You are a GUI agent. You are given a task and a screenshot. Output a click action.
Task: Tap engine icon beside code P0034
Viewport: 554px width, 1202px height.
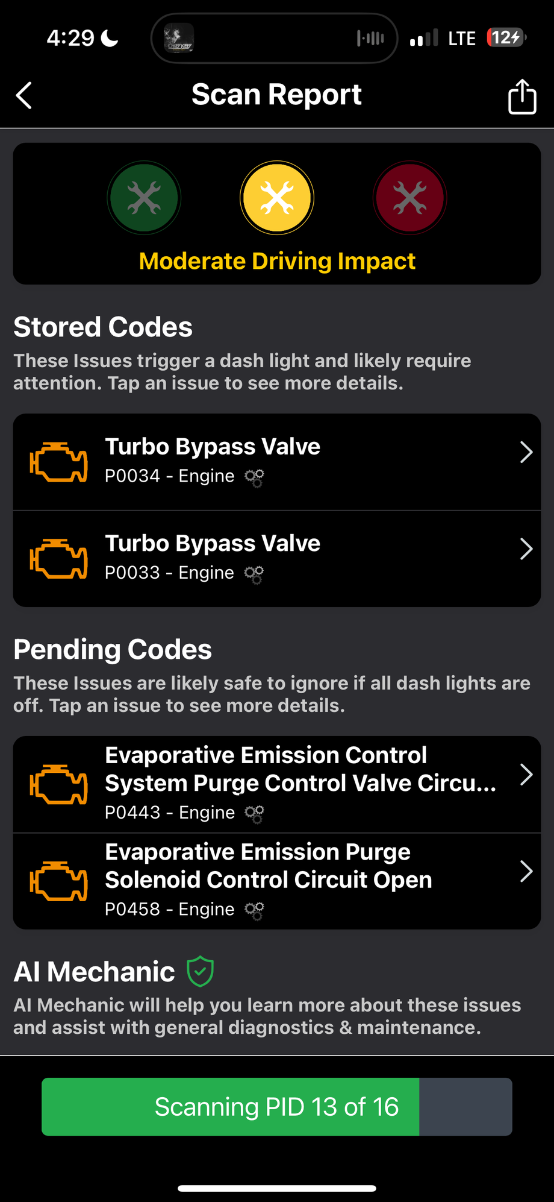[58, 462]
